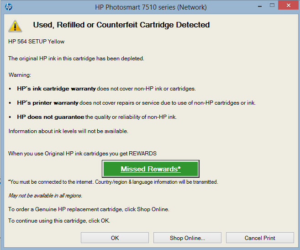Click 'HP does not guarantee' bullet text
Screen dimensions: 300x250
click(x=51, y=117)
